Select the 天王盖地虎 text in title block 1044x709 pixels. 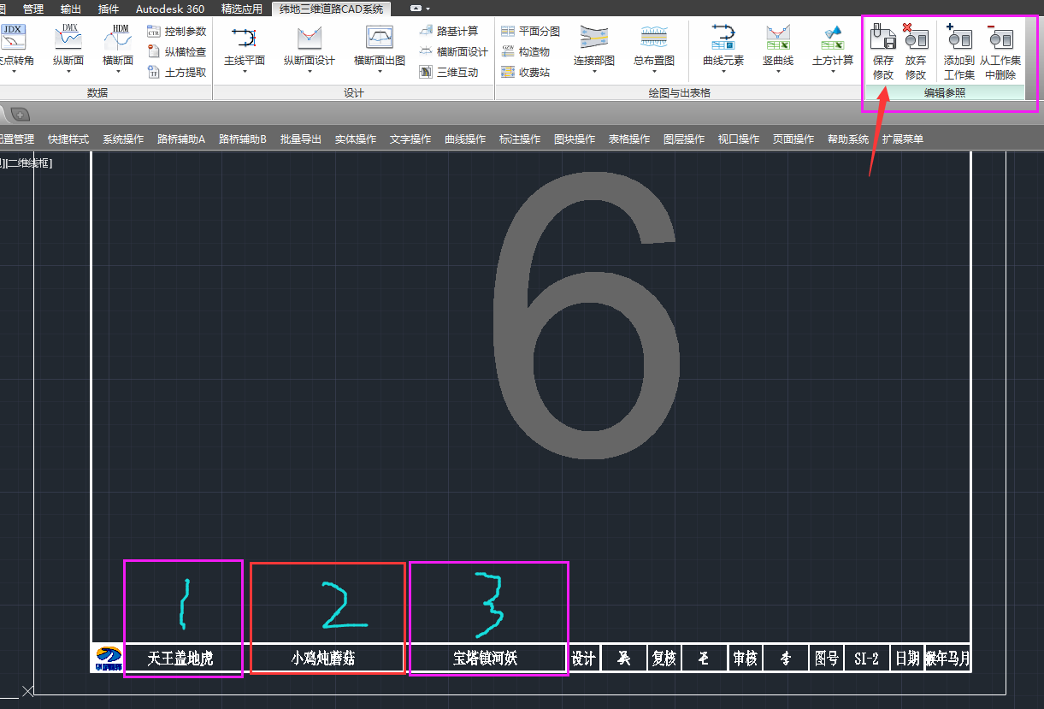point(180,659)
